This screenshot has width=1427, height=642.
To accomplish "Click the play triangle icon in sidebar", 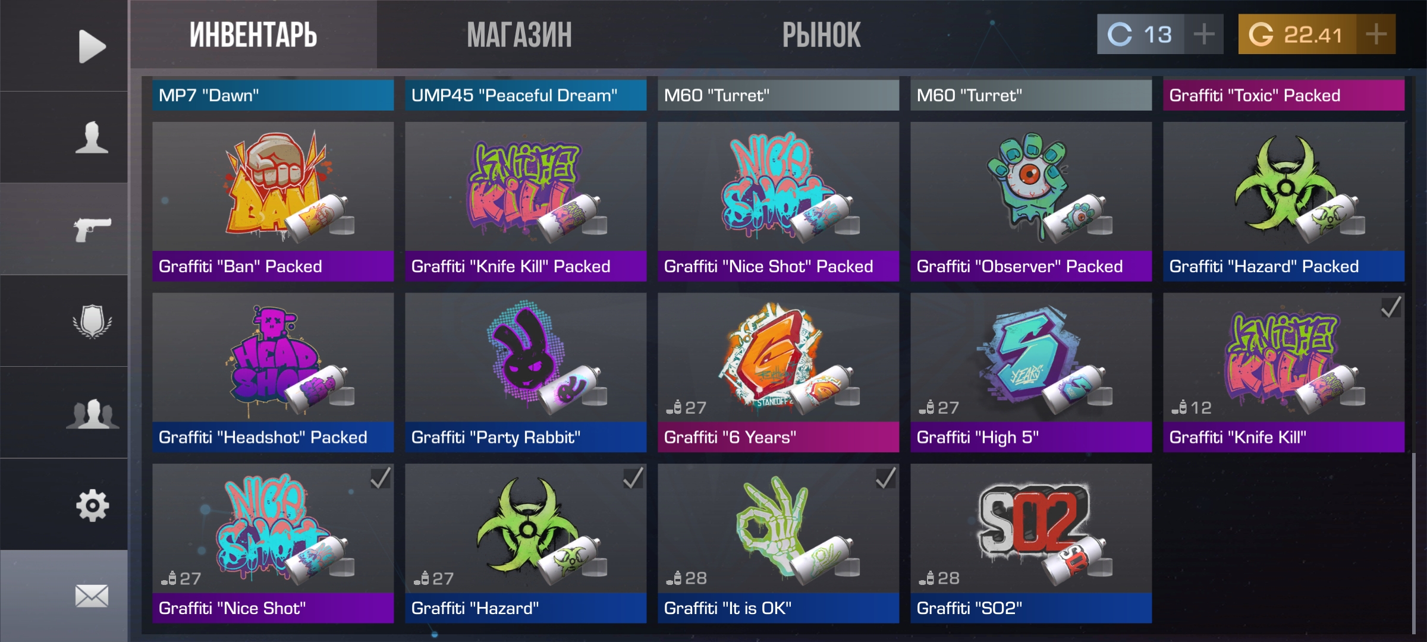I will click(92, 46).
